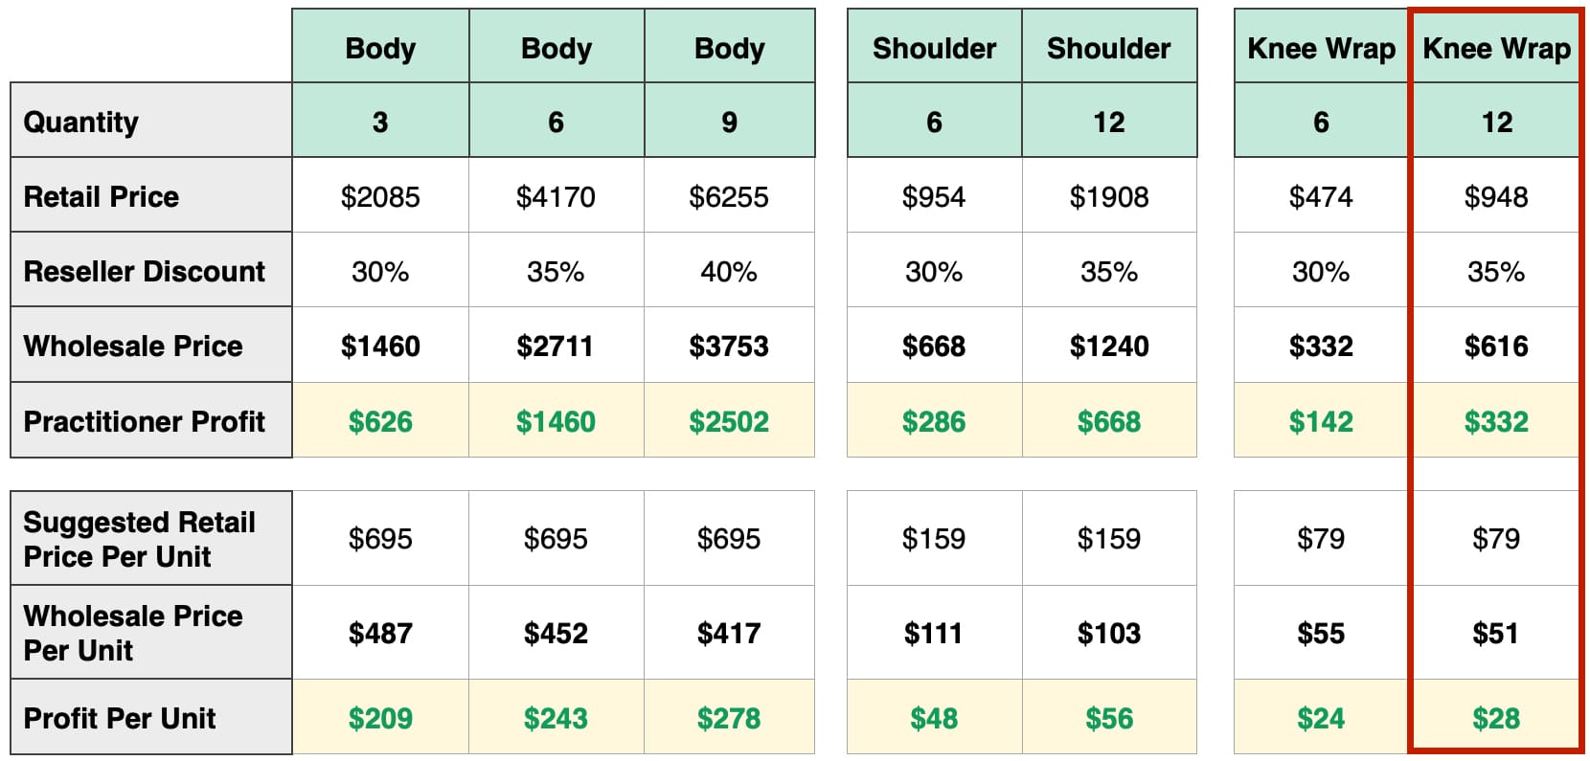1590x761 pixels.
Task: Select the highlighted Knee Wrap column header
Action: pos(1496,47)
